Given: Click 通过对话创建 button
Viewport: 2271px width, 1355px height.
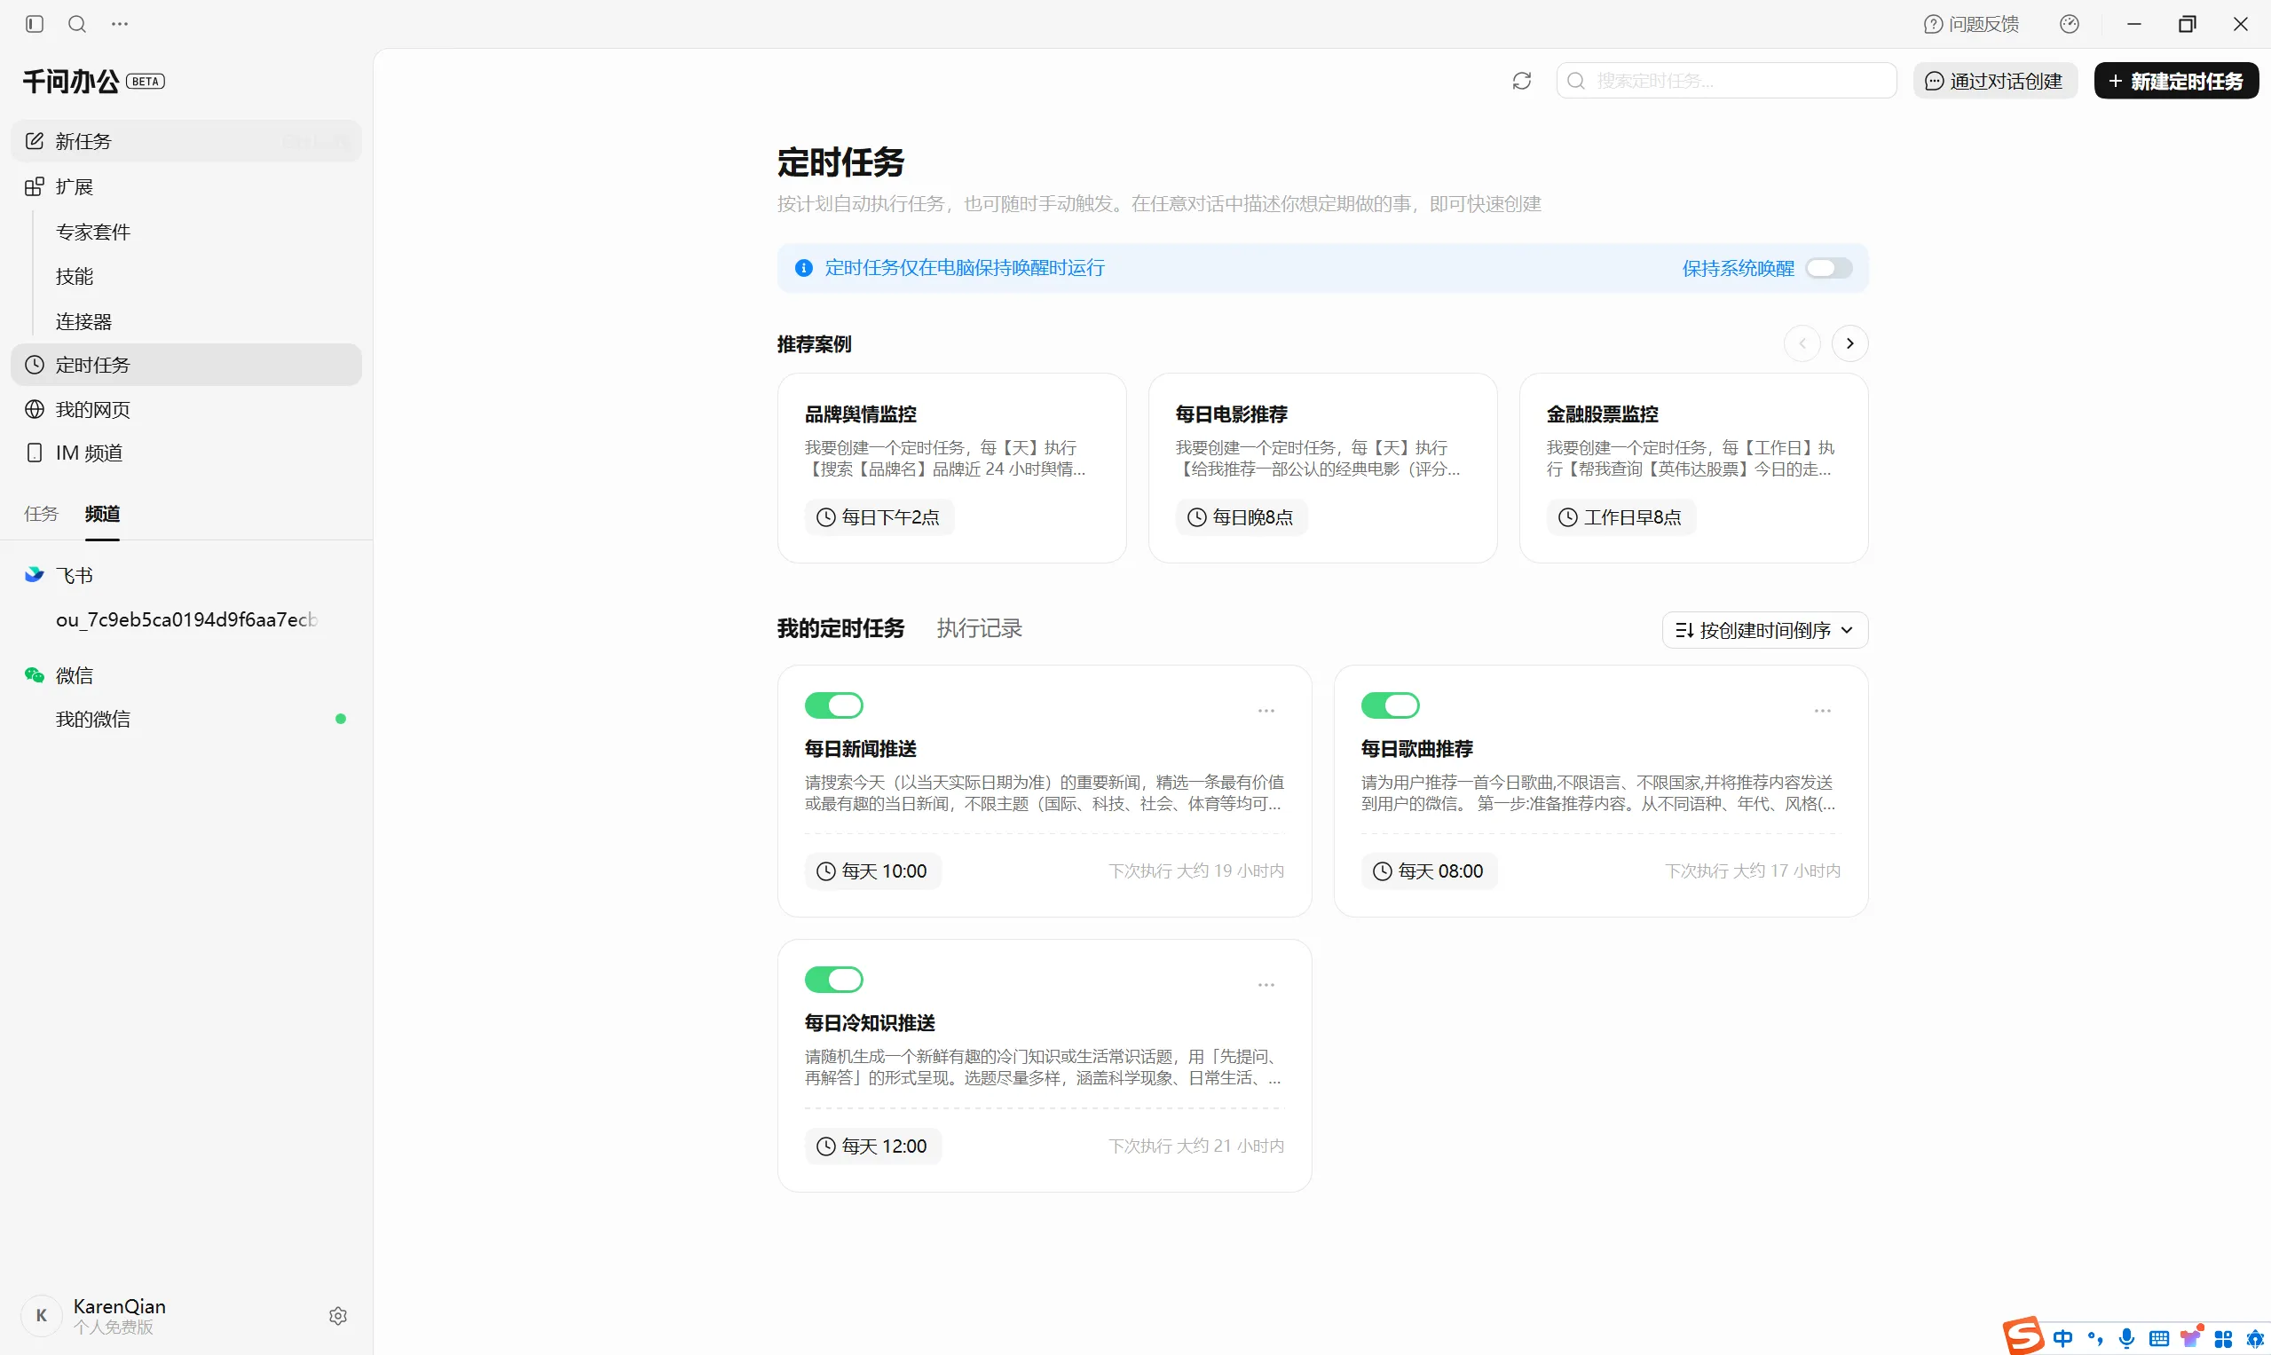Looking at the screenshot, I should coord(1994,81).
